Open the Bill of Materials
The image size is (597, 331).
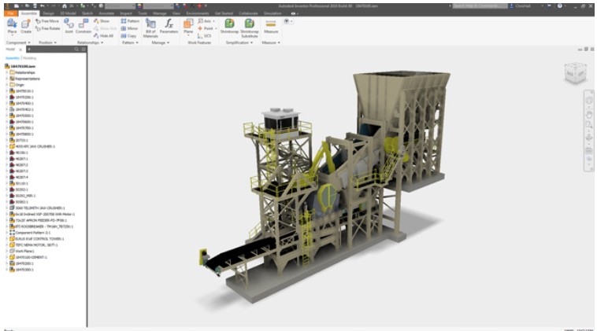[150, 28]
